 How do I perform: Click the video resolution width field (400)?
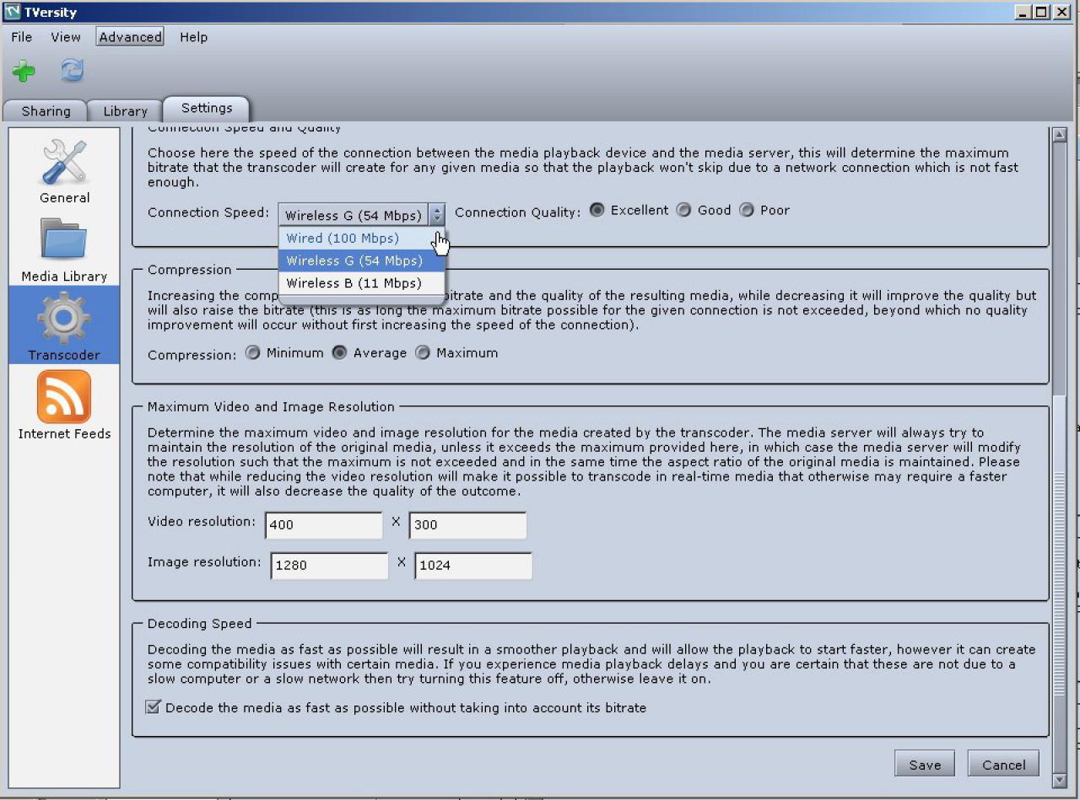(323, 525)
